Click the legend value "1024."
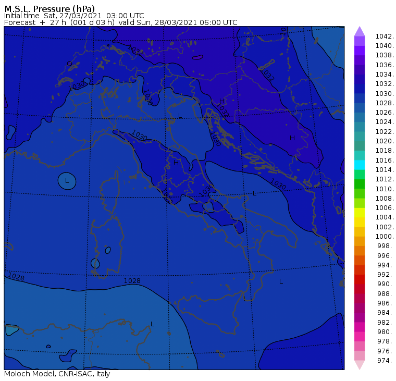 pos(385,122)
